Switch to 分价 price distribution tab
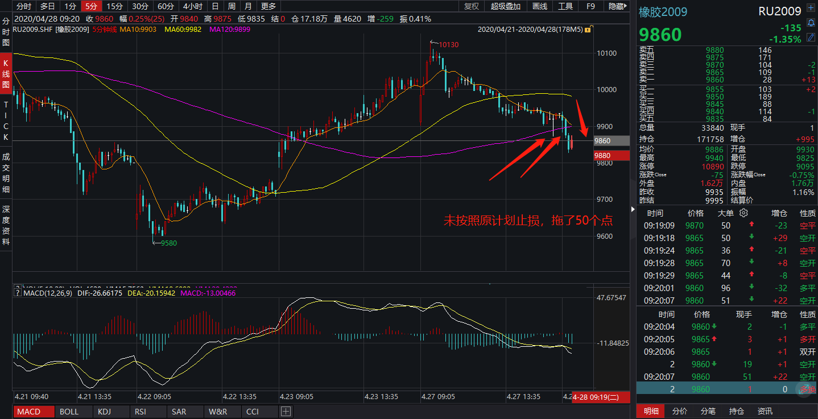The height and width of the screenshot is (419, 818). click(x=680, y=411)
